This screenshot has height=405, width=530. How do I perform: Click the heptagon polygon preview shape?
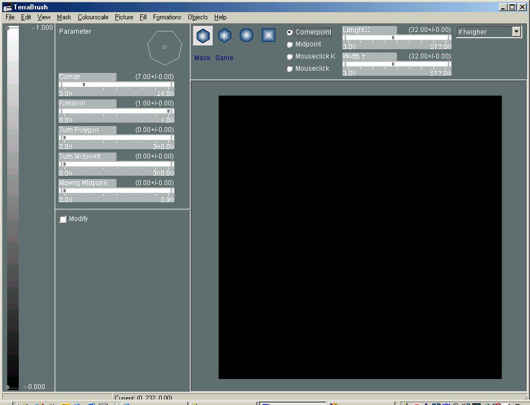165,47
